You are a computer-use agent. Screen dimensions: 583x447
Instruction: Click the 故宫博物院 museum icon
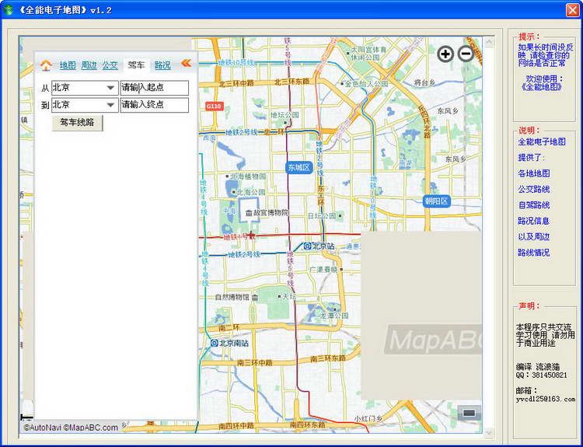click(x=249, y=213)
